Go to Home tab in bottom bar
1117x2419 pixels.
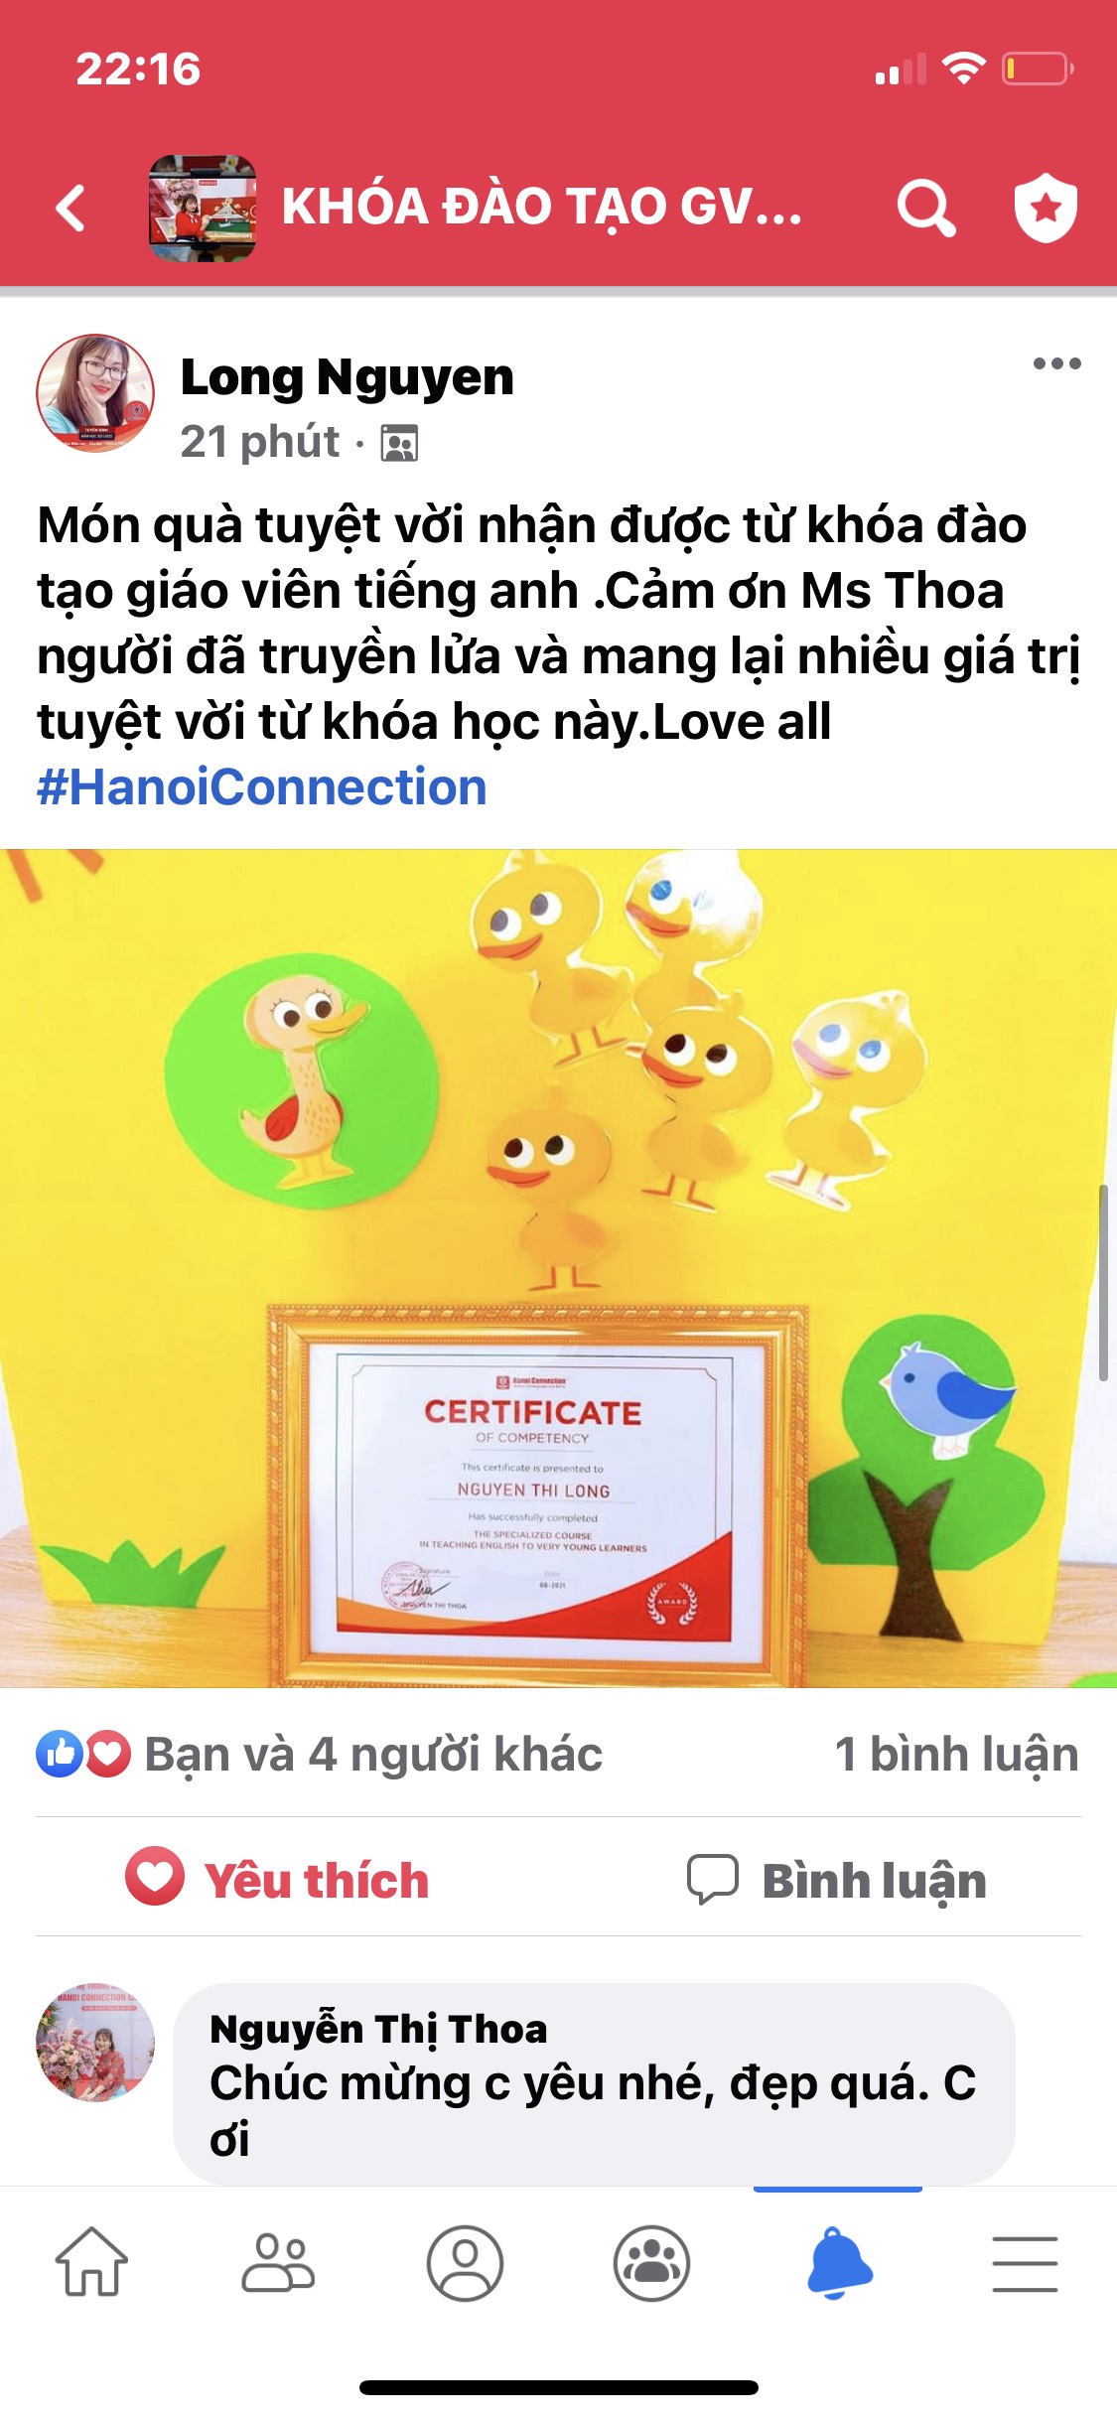click(91, 2262)
